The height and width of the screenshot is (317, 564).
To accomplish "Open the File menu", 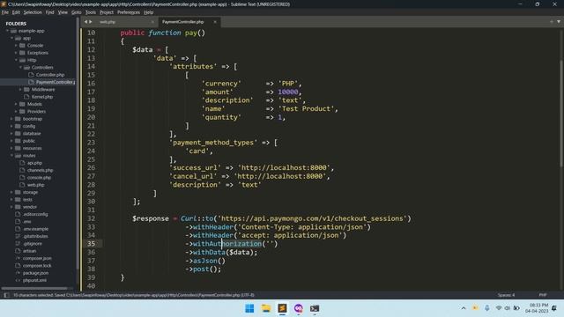I will tap(5, 12).
